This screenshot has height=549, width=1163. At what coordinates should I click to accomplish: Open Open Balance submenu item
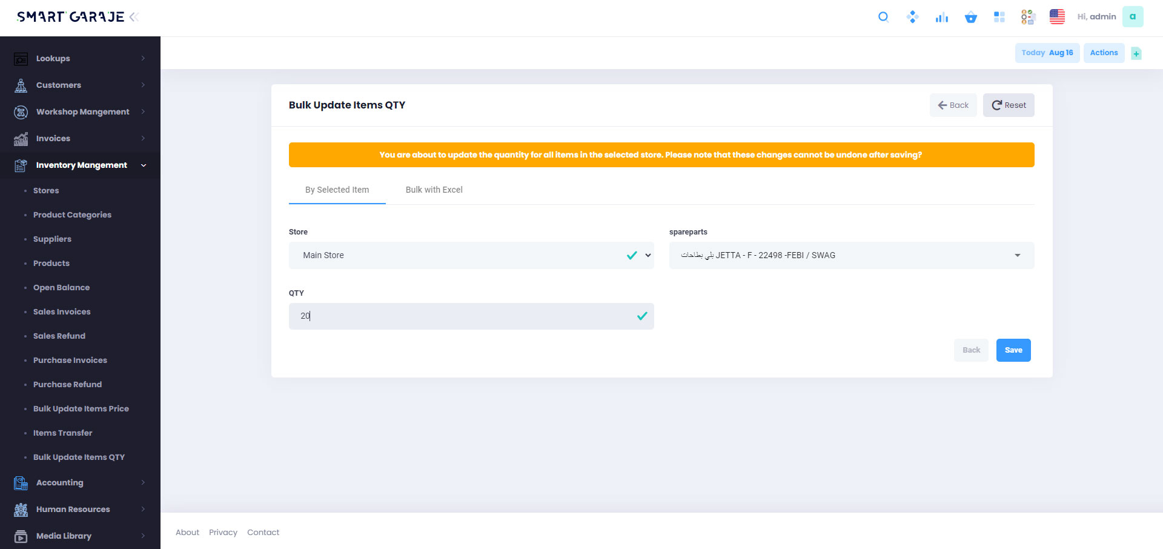[x=61, y=287]
